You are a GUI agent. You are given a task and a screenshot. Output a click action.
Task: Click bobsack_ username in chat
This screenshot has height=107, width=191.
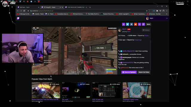pyautogui.click(x=126, y=54)
